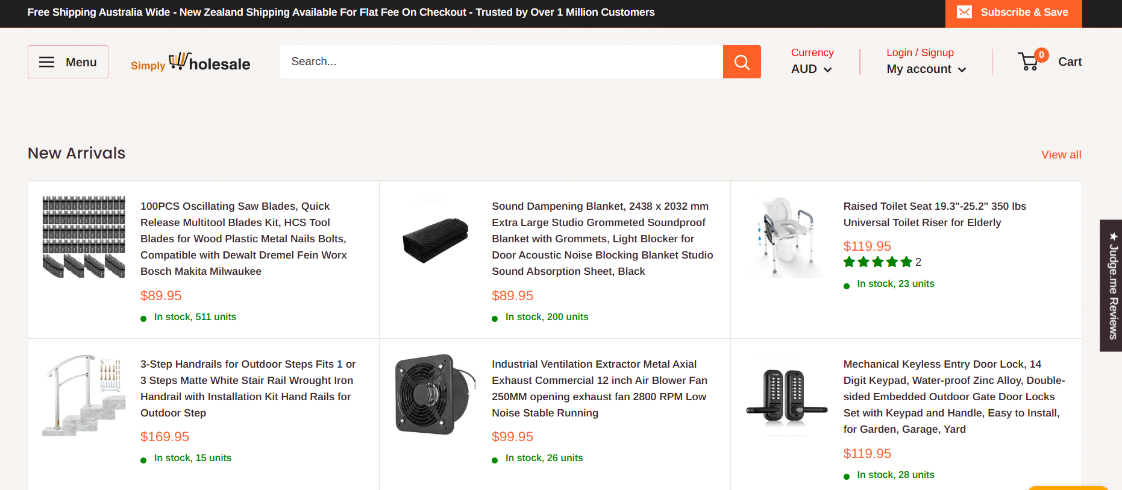Click the Login / Signup link
The image size is (1122, 490).
(x=920, y=52)
